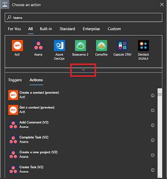Image resolution: width=167 pixels, height=179 pixels.
Task: Show info for Complete Task (V2)
Action: click(x=153, y=140)
